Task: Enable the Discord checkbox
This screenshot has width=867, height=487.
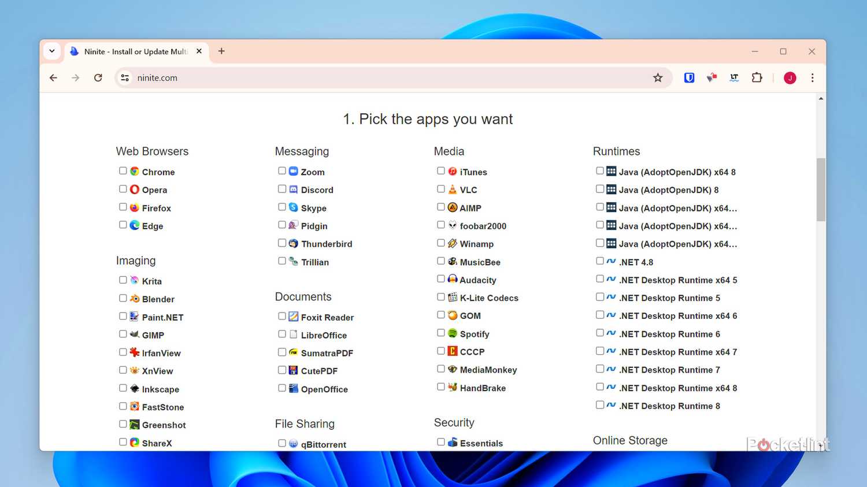Action: (281, 189)
